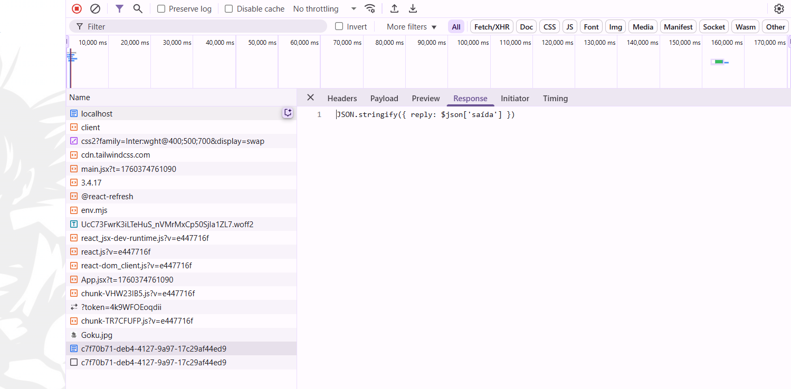Open network search magnifier
Viewport: 791px width, 389px height.
138,8
